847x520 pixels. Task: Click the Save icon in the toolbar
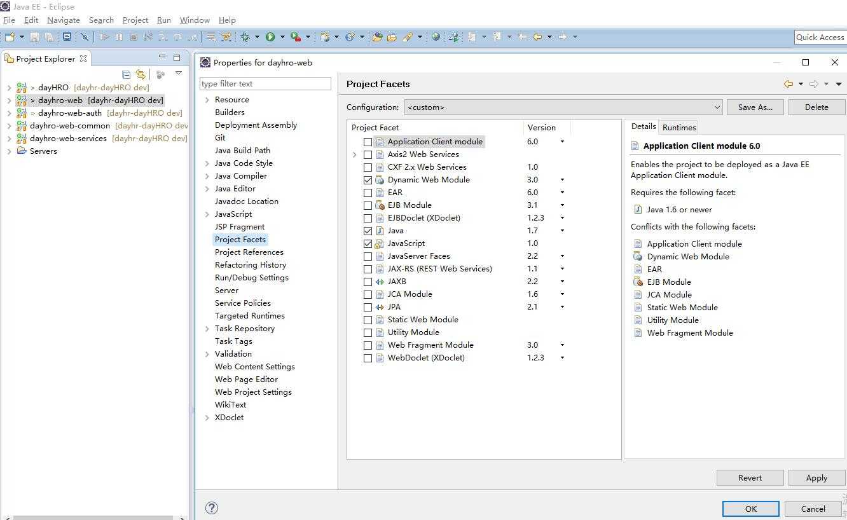(x=34, y=37)
